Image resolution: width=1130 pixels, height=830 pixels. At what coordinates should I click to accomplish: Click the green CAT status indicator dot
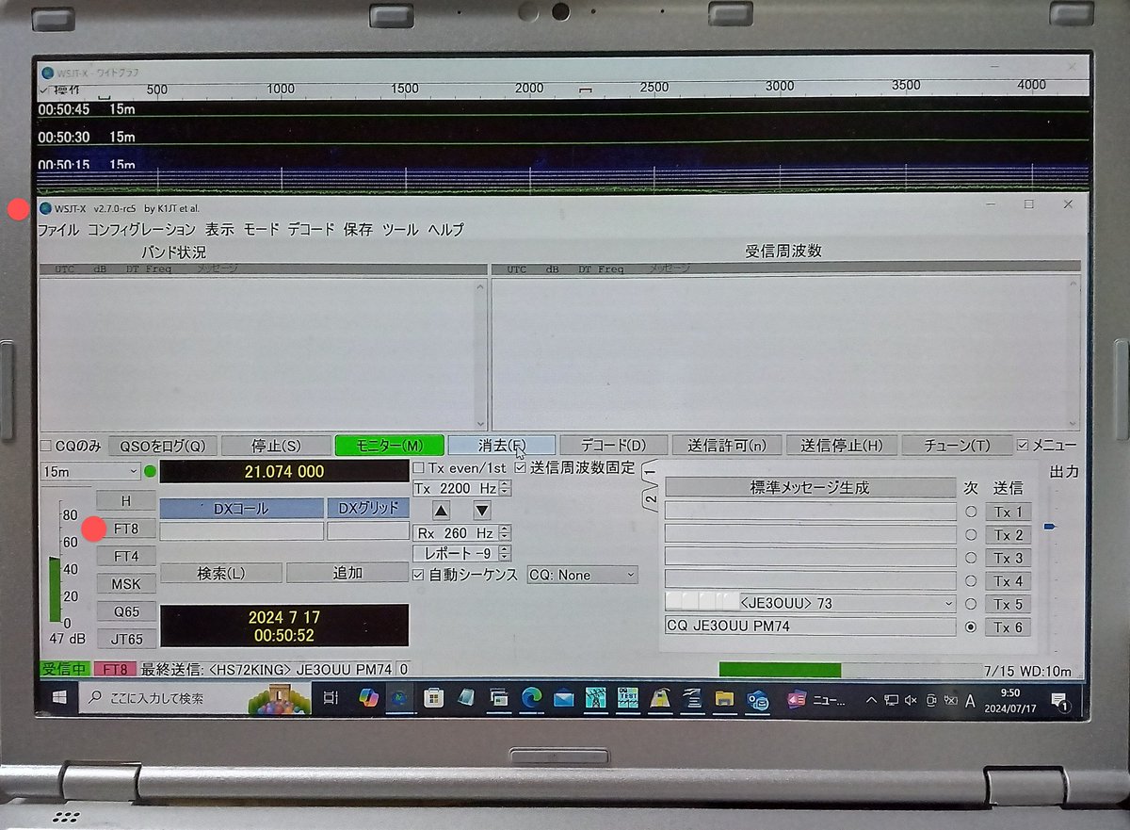click(x=151, y=470)
